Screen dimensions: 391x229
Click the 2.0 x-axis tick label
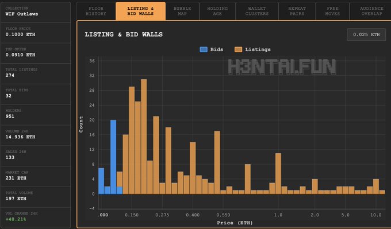315,215
